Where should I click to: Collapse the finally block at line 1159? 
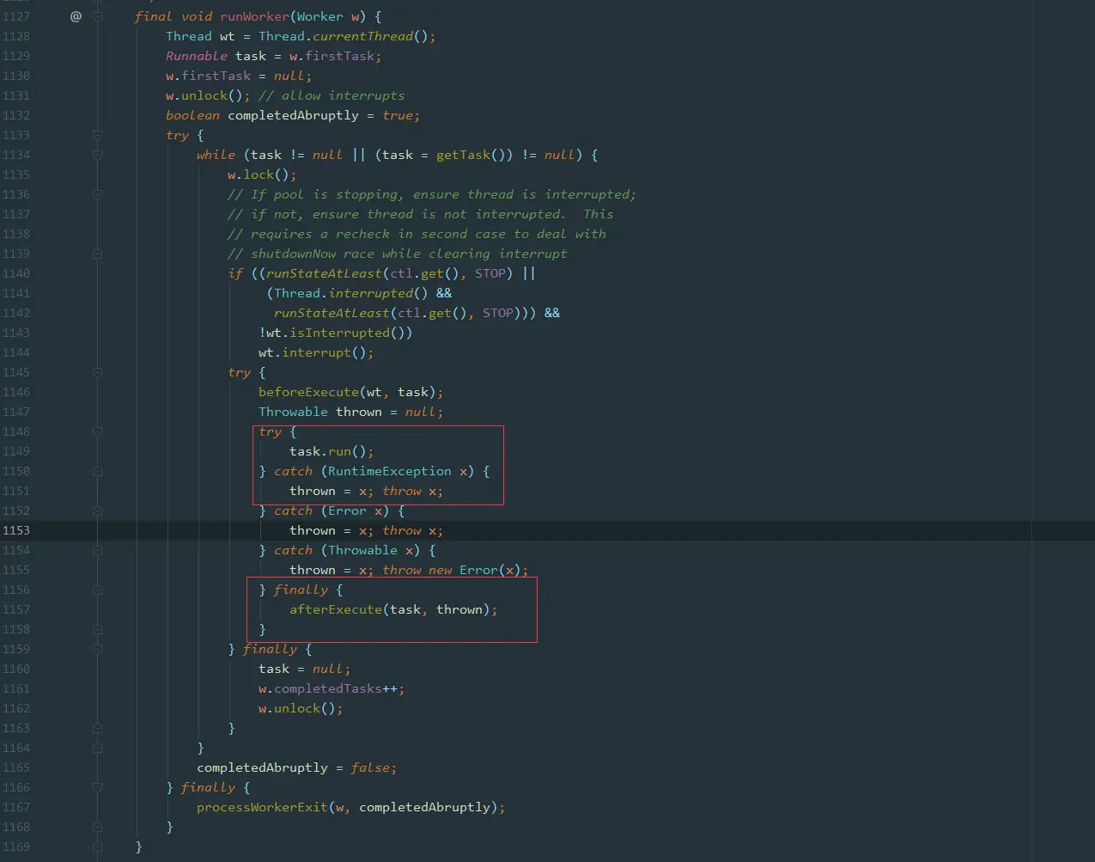96,649
